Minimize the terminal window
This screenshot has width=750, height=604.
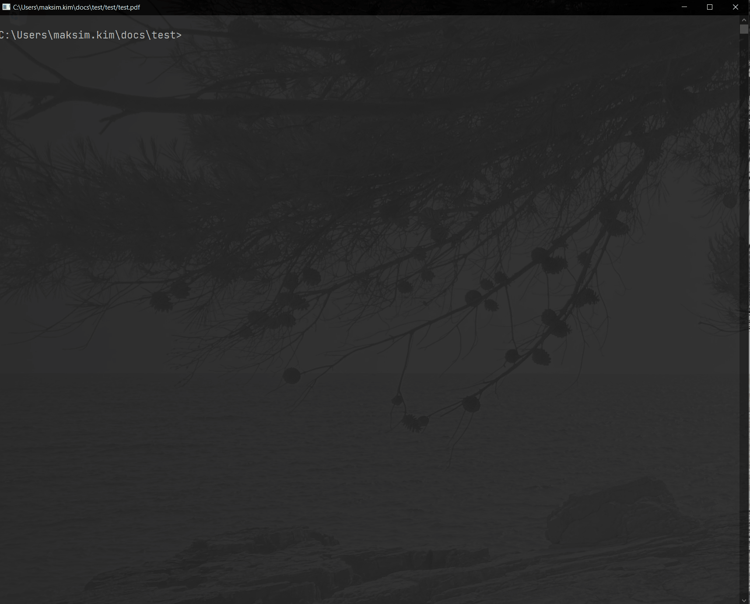click(684, 7)
